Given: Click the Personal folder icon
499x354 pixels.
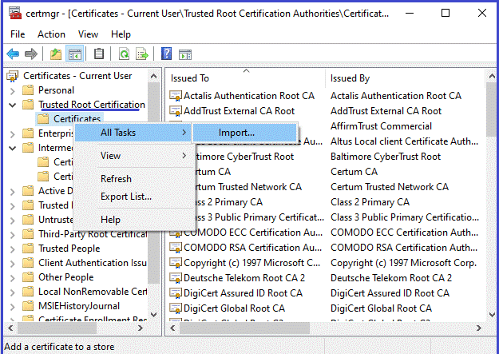Looking at the screenshot, I should [28, 90].
